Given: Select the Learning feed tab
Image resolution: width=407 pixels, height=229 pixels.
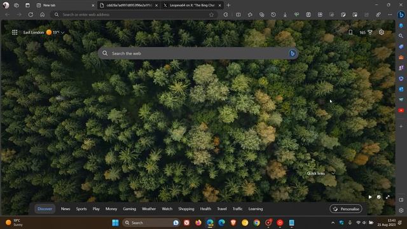Looking at the screenshot, I should click(x=256, y=209).
